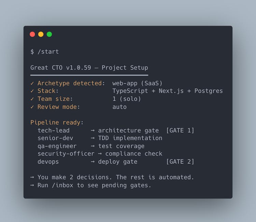
Task: Click the checkmark beside Stack
Action: (x=32, y=91)
